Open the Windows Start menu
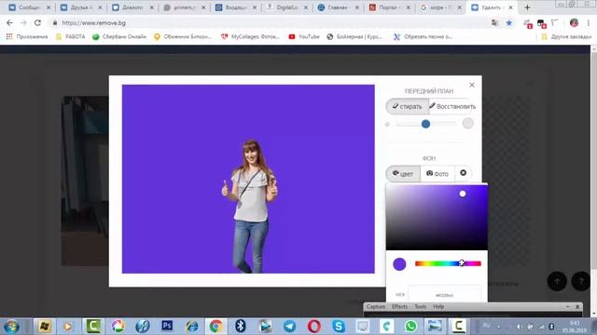The height and width of the screenshot is (335, 597). (11, 327)
